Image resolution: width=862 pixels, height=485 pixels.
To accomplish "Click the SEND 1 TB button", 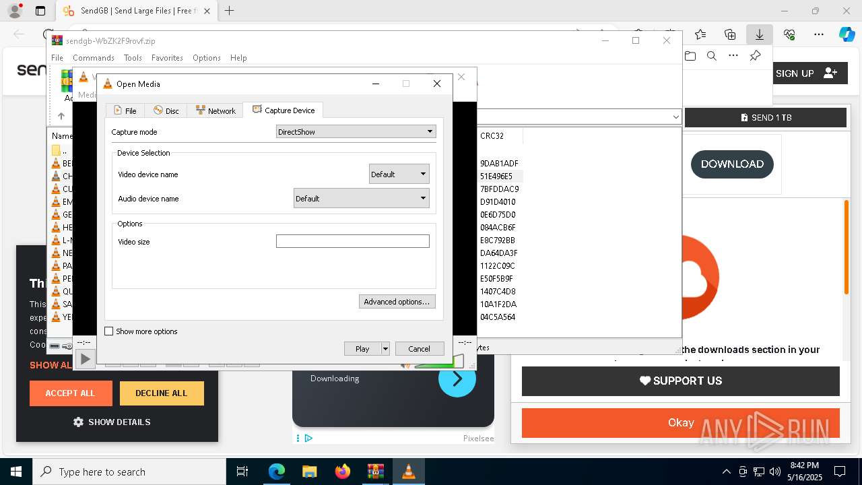I will pyautogui.click(x=766, y=117).
